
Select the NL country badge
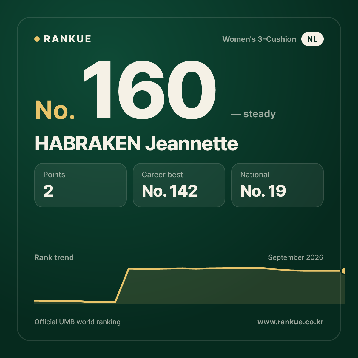(312, 39)
